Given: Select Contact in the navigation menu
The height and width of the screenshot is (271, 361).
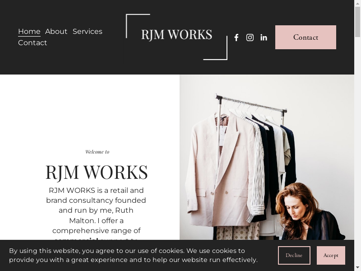Looking at the screenshot, I should 32,42.
